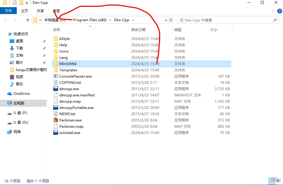The width and height of the screenshot is (283, 185).
Task: Open 文档 in the navigation pane
Action: [19, 55]
